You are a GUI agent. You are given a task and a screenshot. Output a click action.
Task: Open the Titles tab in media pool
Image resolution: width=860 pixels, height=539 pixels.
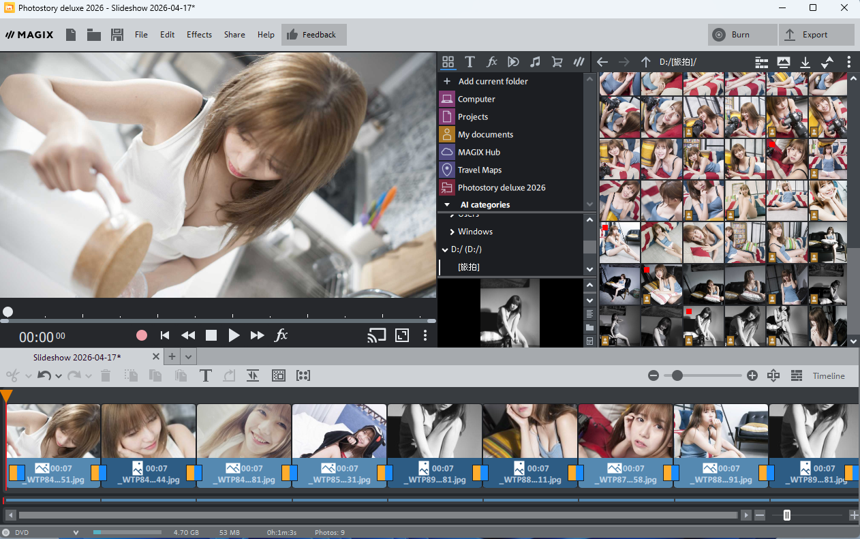click(x=470, y=62)
